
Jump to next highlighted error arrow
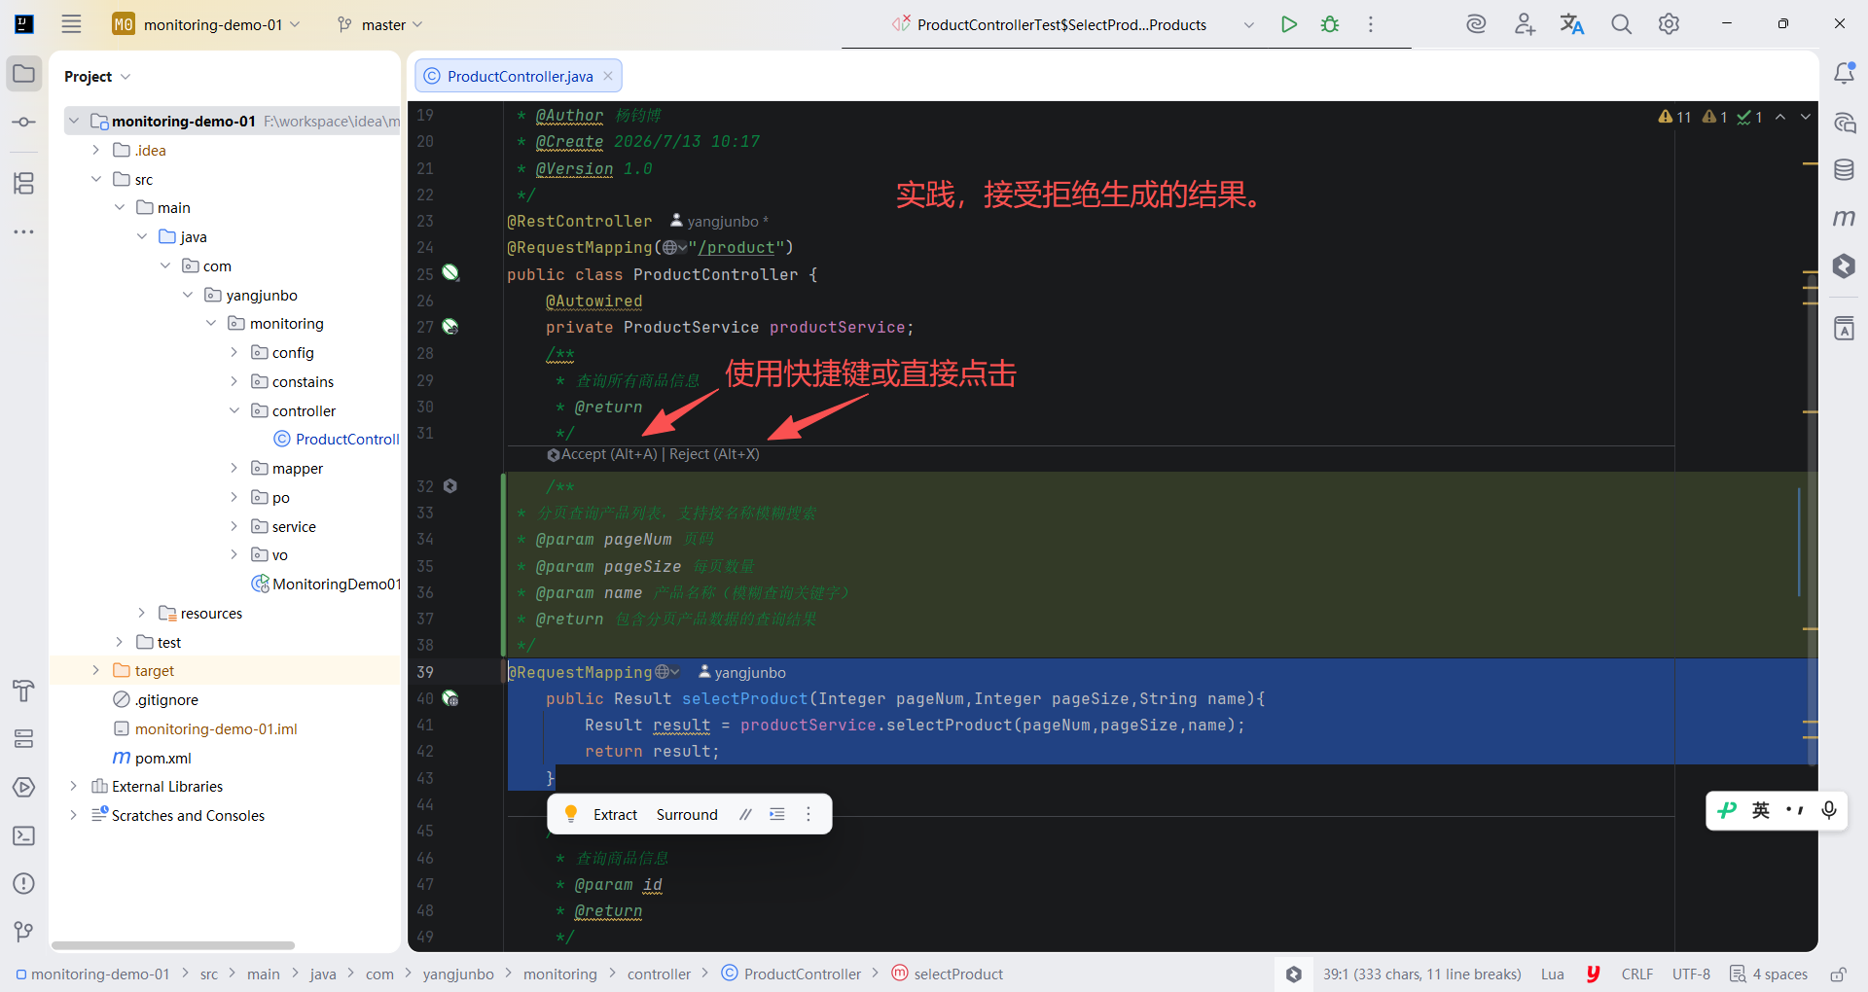pyautogui.click(x=1806, y=117)
